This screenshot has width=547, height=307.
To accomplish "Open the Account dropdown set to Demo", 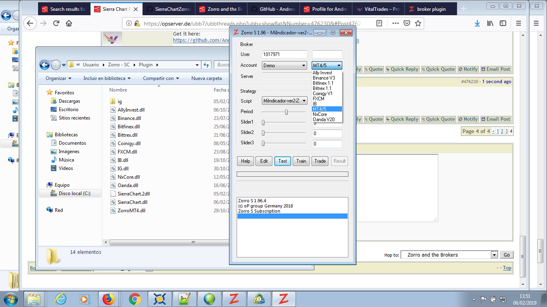I will coord(284,66).
